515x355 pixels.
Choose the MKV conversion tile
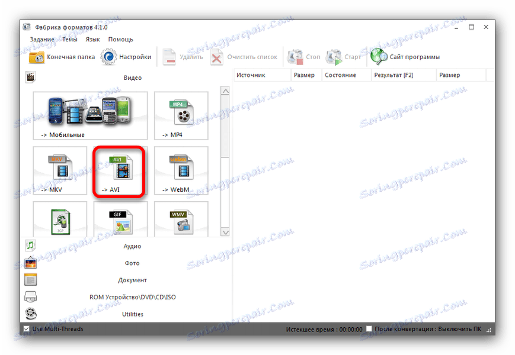pyautogui.click(x=60, y=170)
